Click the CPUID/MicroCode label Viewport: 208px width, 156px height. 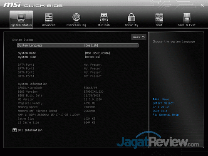[x=30, y=88]
